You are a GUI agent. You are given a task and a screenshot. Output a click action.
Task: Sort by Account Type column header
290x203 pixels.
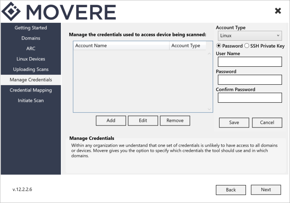187,46
